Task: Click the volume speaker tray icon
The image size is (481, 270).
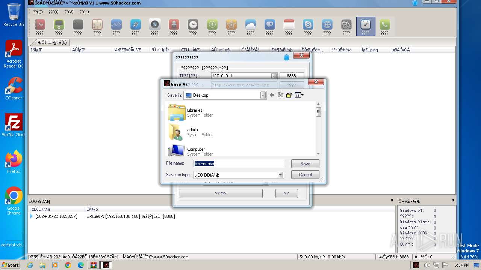Action: point(427,265)
